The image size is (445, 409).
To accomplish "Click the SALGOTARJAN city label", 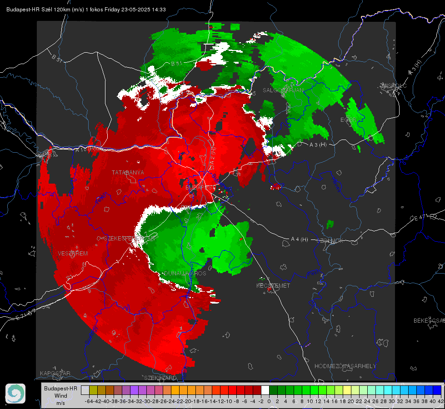I will (x=283, y=90).
